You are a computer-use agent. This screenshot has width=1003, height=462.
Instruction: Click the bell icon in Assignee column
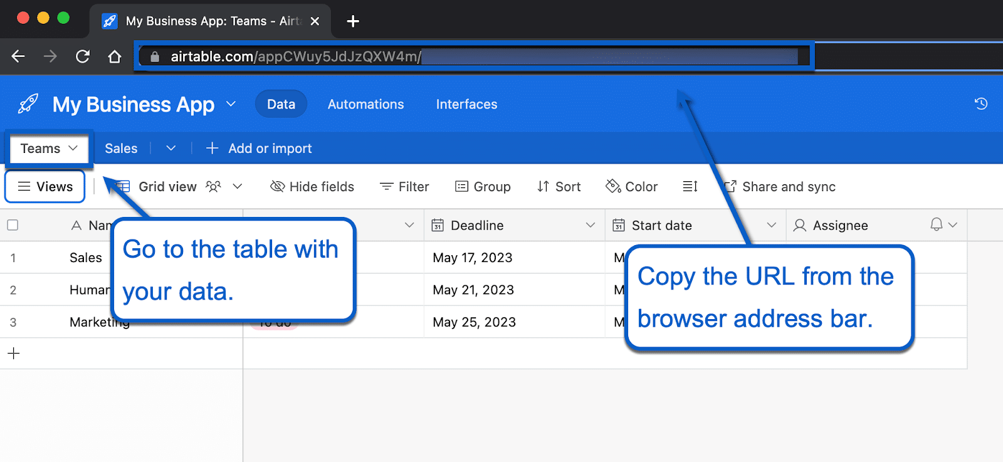click(936, 225)
